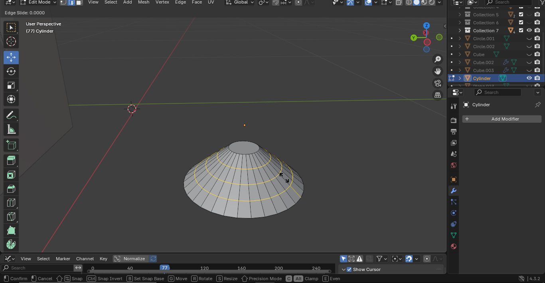Select the Knife tool
Viewport: 545px width, 283px height.
(x=11, y=217)
